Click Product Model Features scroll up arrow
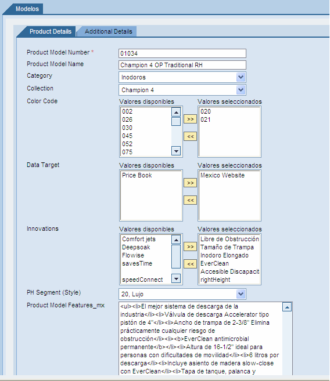 [287, 307]
